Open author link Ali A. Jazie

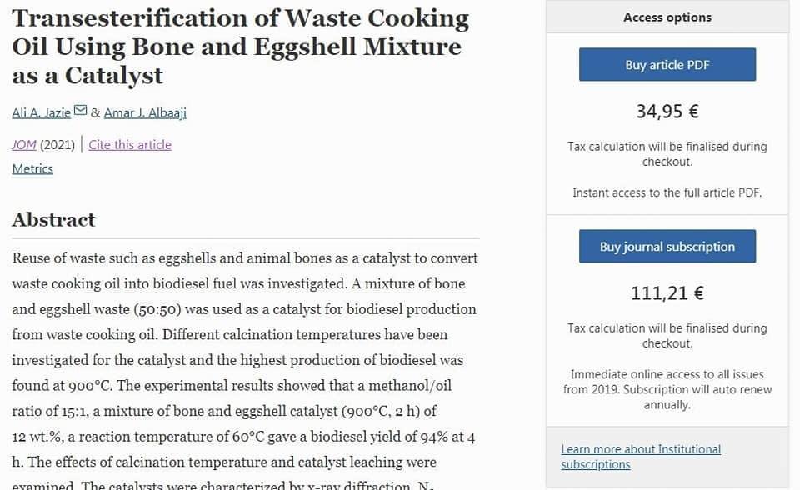click(x=42, y=112)
